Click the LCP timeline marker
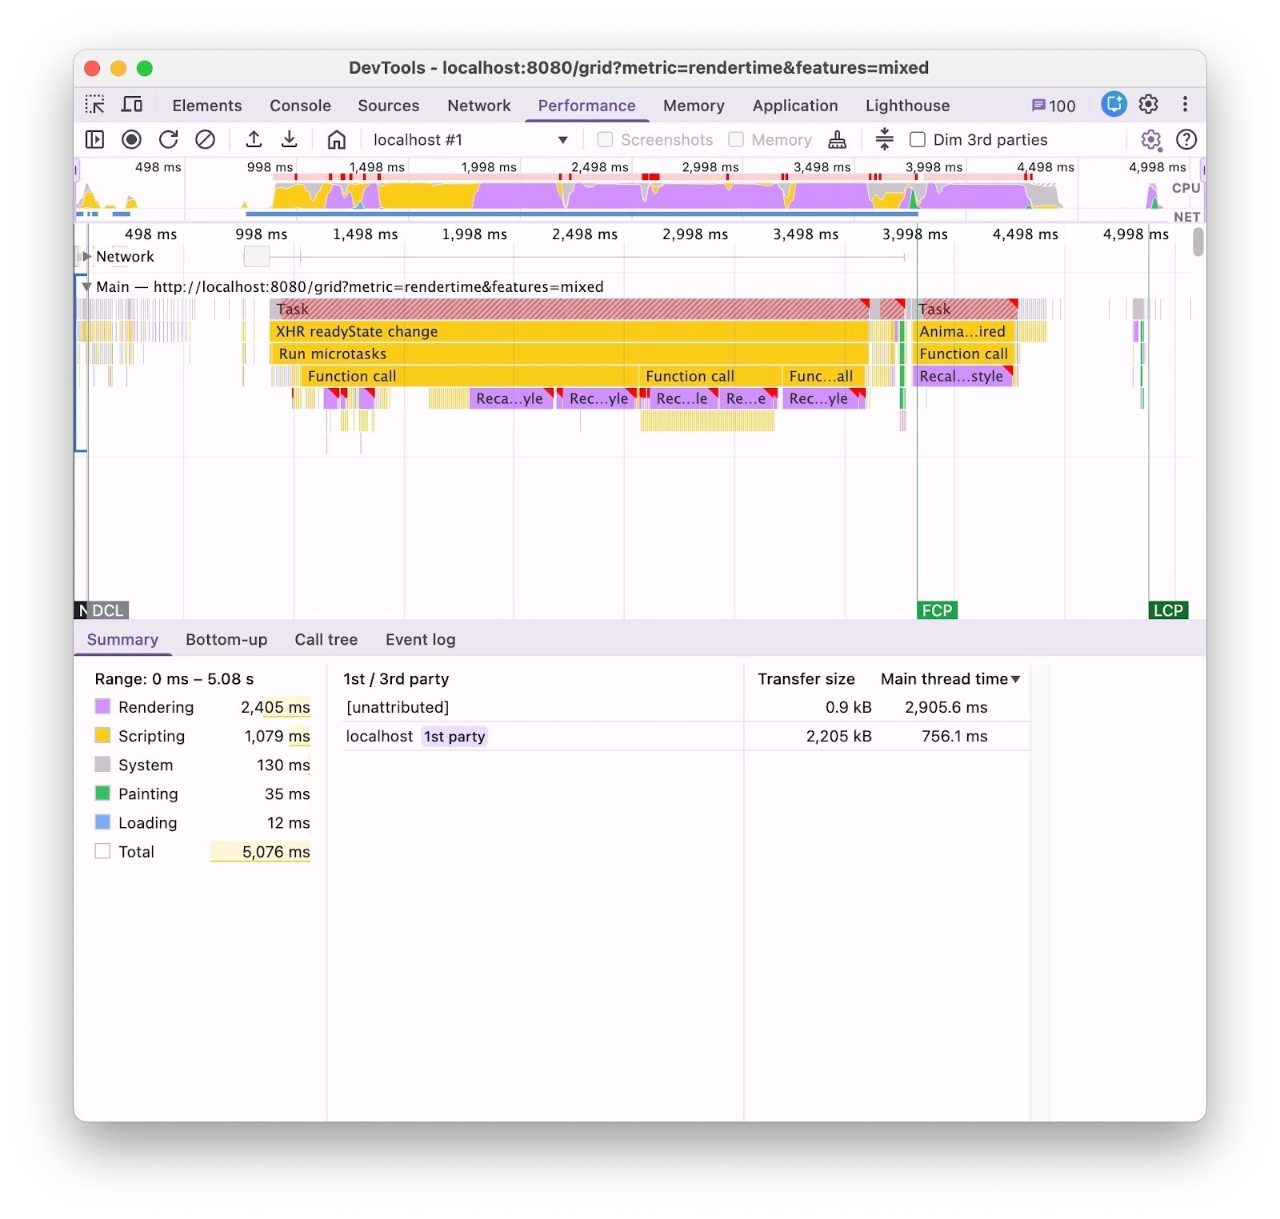The width and height of the screenshot is (1280, 1219). point(1167,610)
